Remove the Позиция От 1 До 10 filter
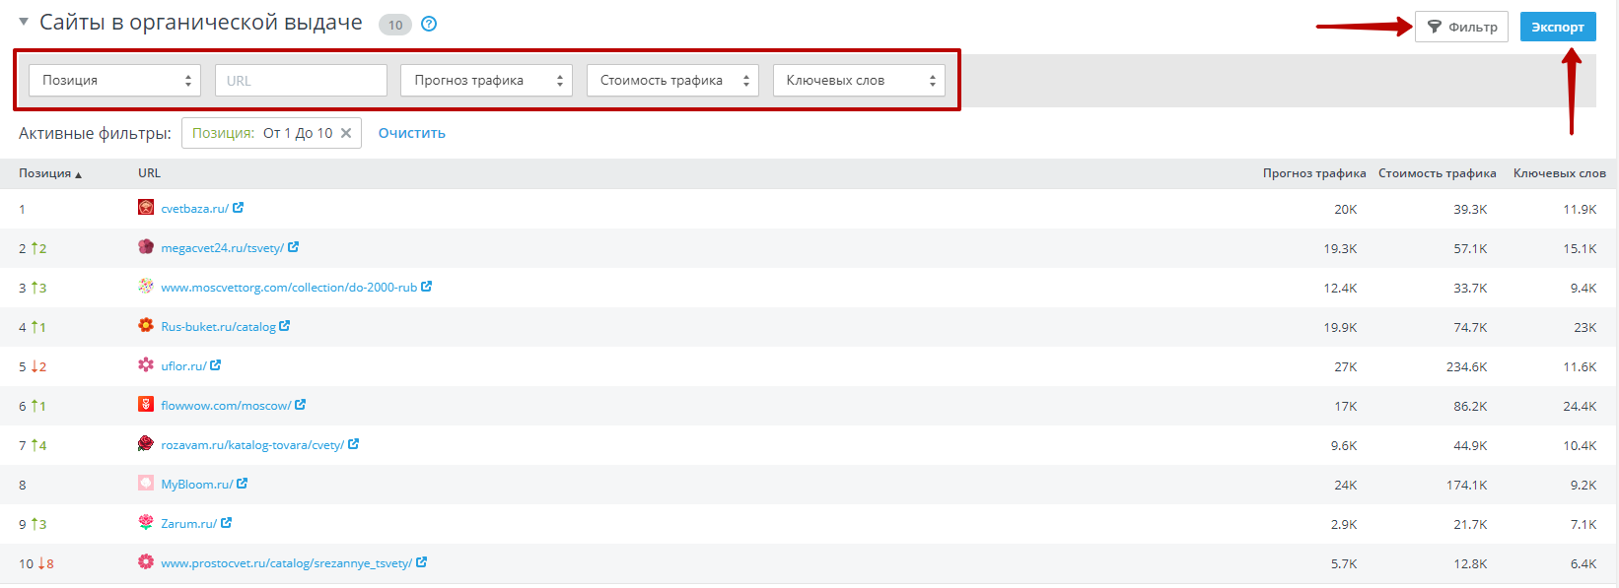Screen dimensions: 1619x588 click(x=346, y=133)
